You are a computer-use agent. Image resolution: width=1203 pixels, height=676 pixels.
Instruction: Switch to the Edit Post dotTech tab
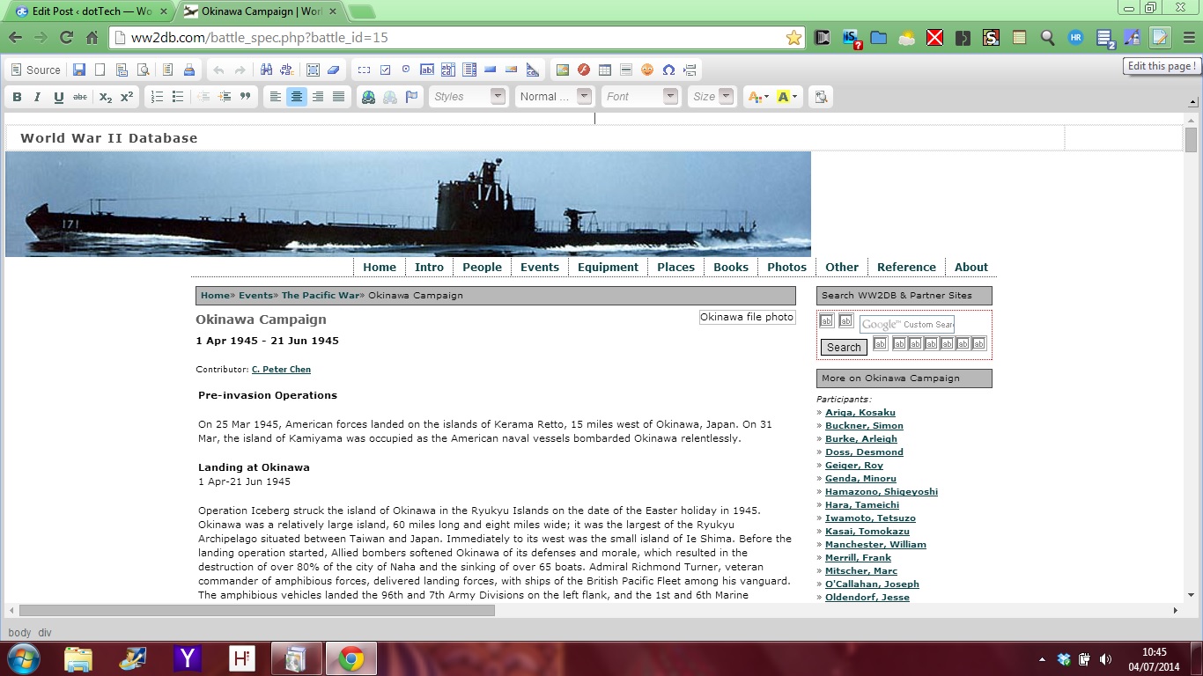coord(91,11)
